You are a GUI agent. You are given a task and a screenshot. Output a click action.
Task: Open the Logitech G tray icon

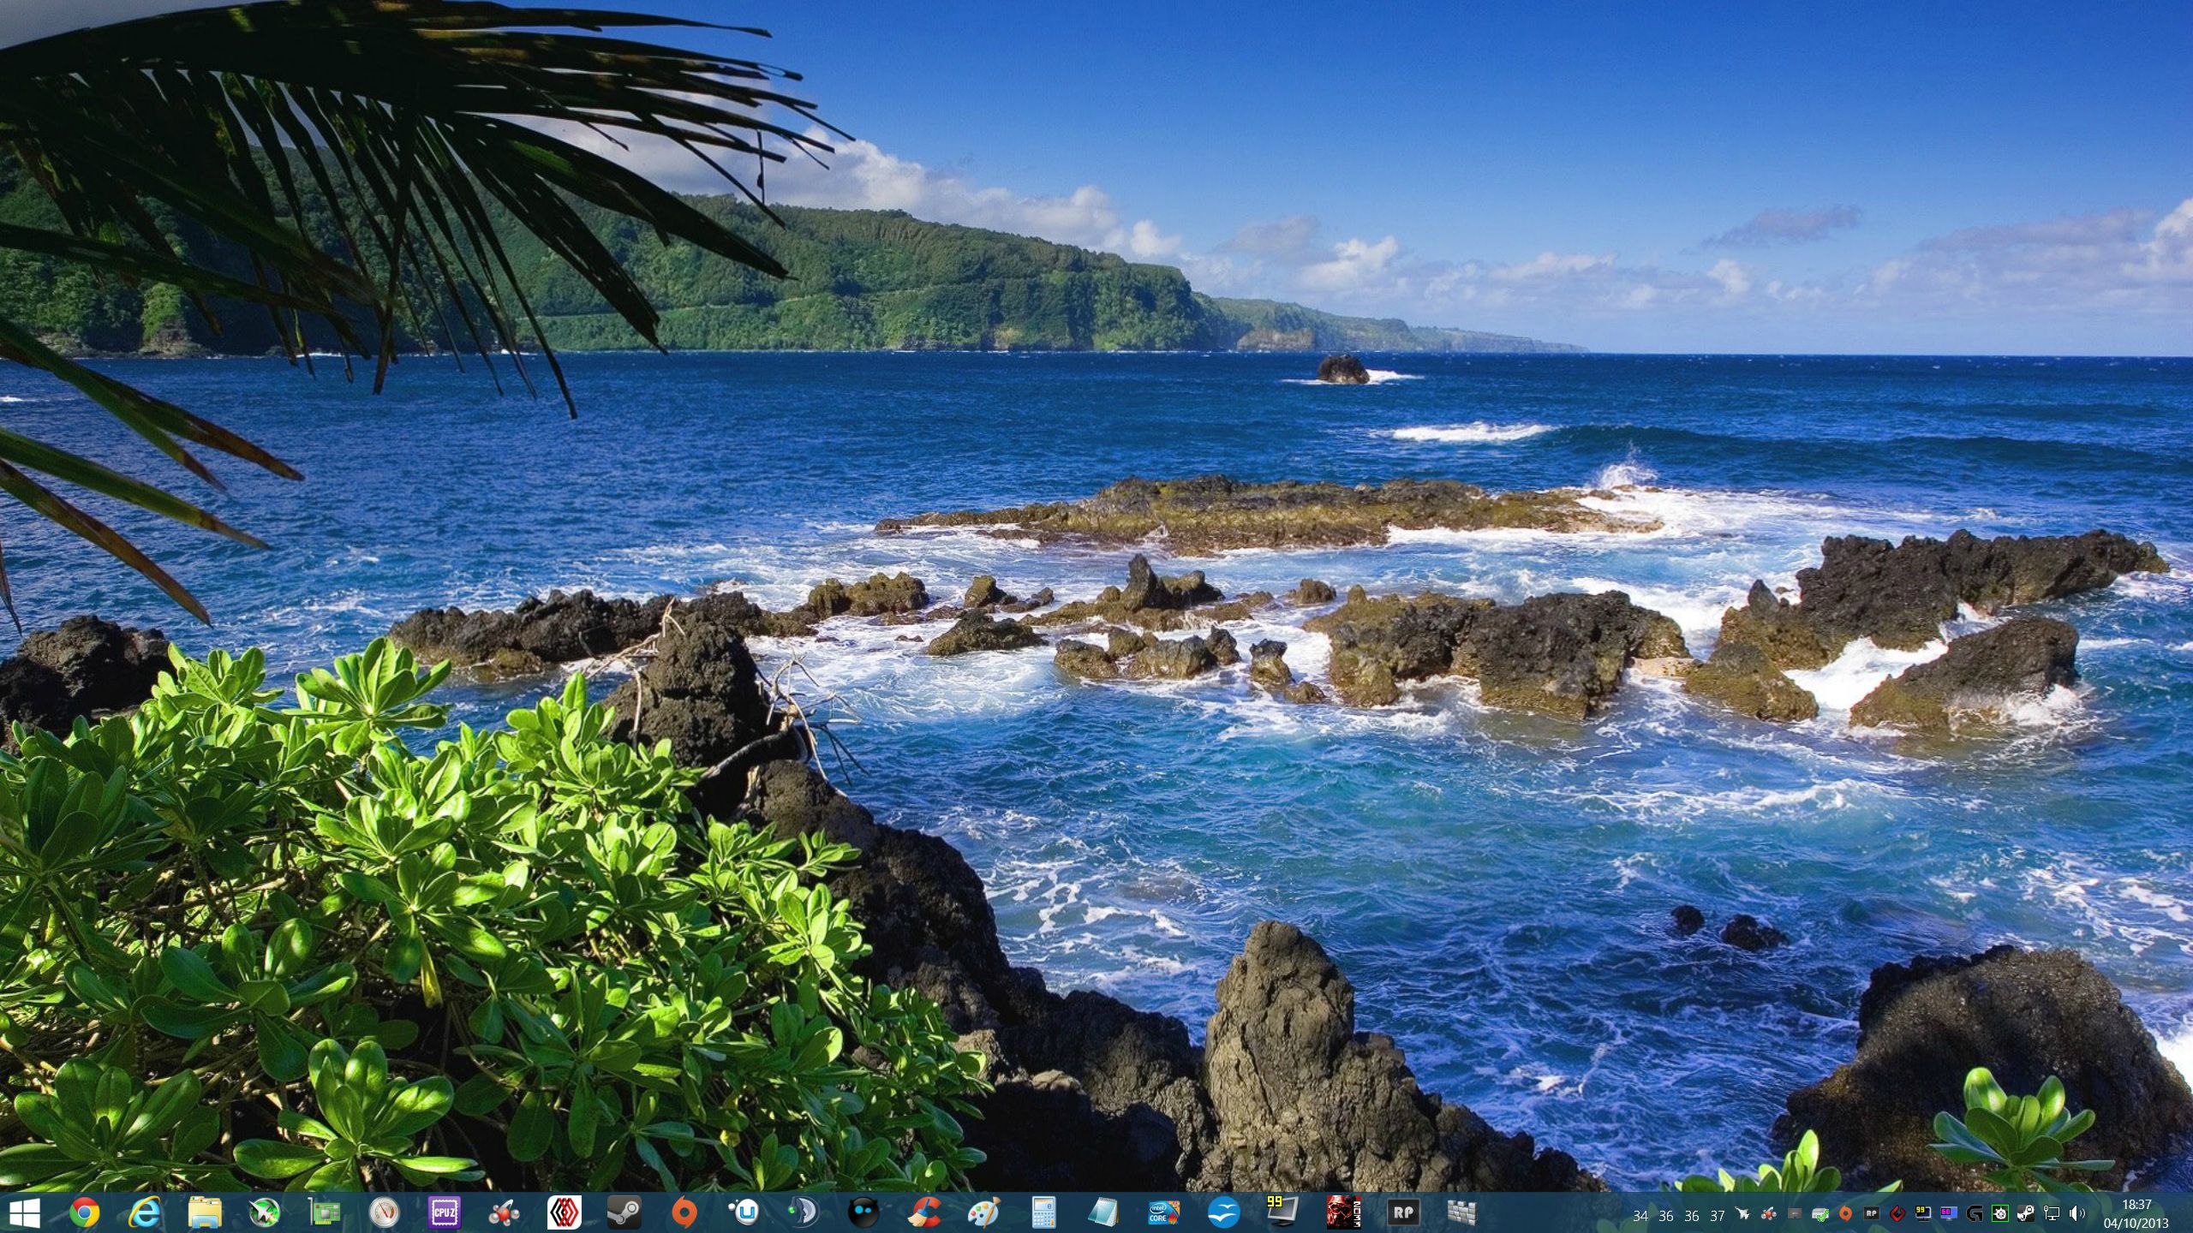tap(1975, 1213)
